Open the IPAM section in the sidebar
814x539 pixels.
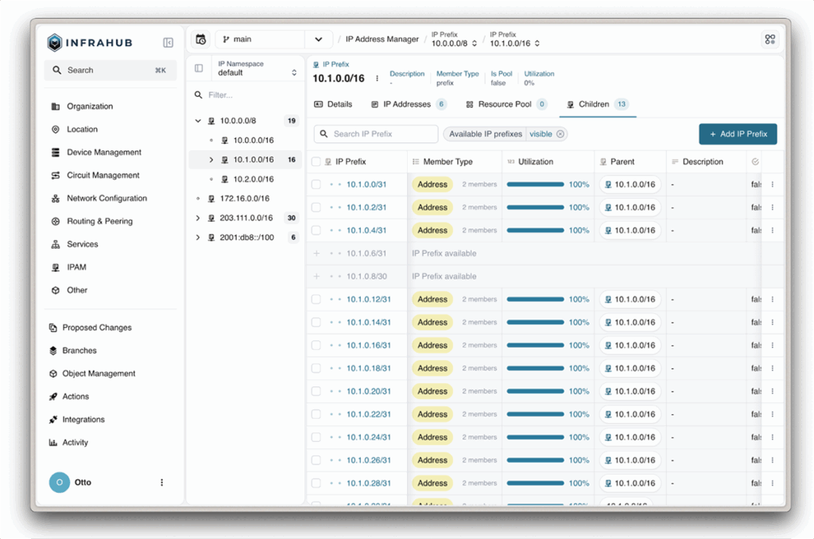pos(75,267)
